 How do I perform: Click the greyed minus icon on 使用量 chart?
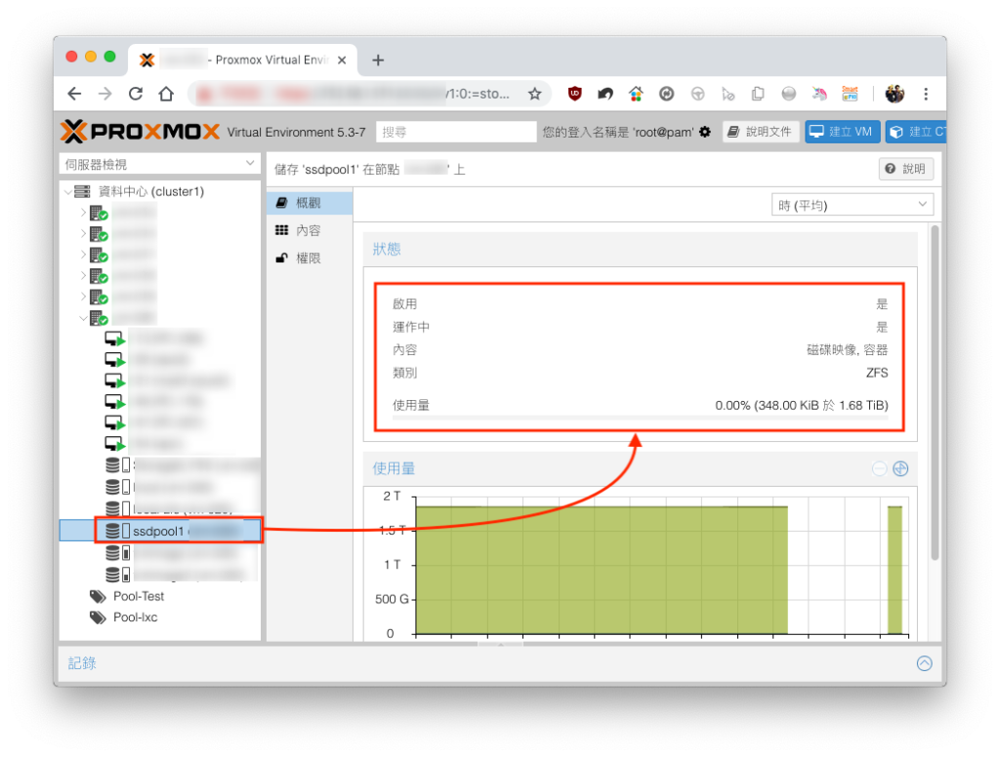pos(880,469)
